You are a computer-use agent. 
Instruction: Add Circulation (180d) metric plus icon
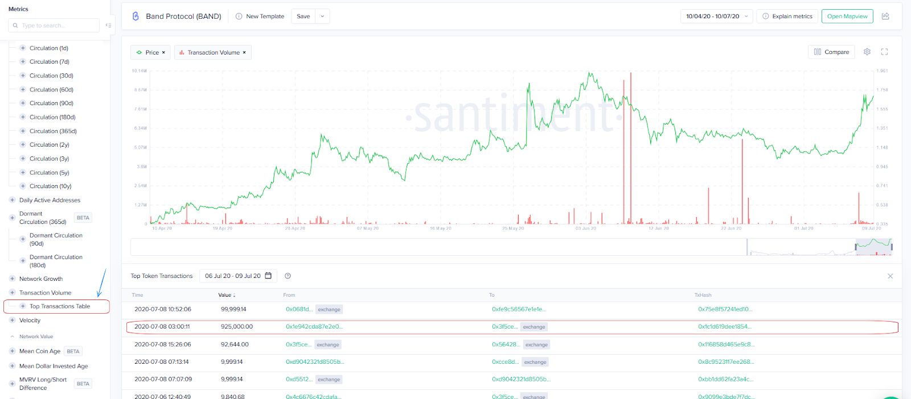[x=23, y=117]
